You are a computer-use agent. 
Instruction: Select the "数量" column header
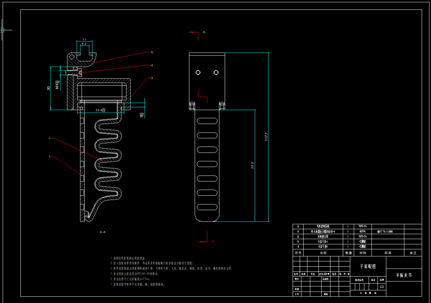coord(348,253)
